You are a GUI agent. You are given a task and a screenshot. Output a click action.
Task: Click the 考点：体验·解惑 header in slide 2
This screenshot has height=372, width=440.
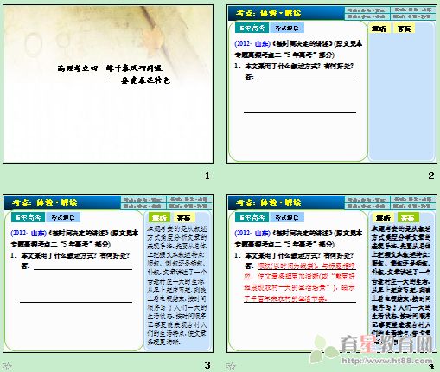click(x=268, y=13)
